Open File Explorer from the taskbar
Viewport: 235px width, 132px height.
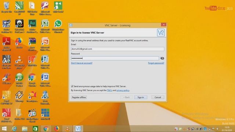coord(25,129)
